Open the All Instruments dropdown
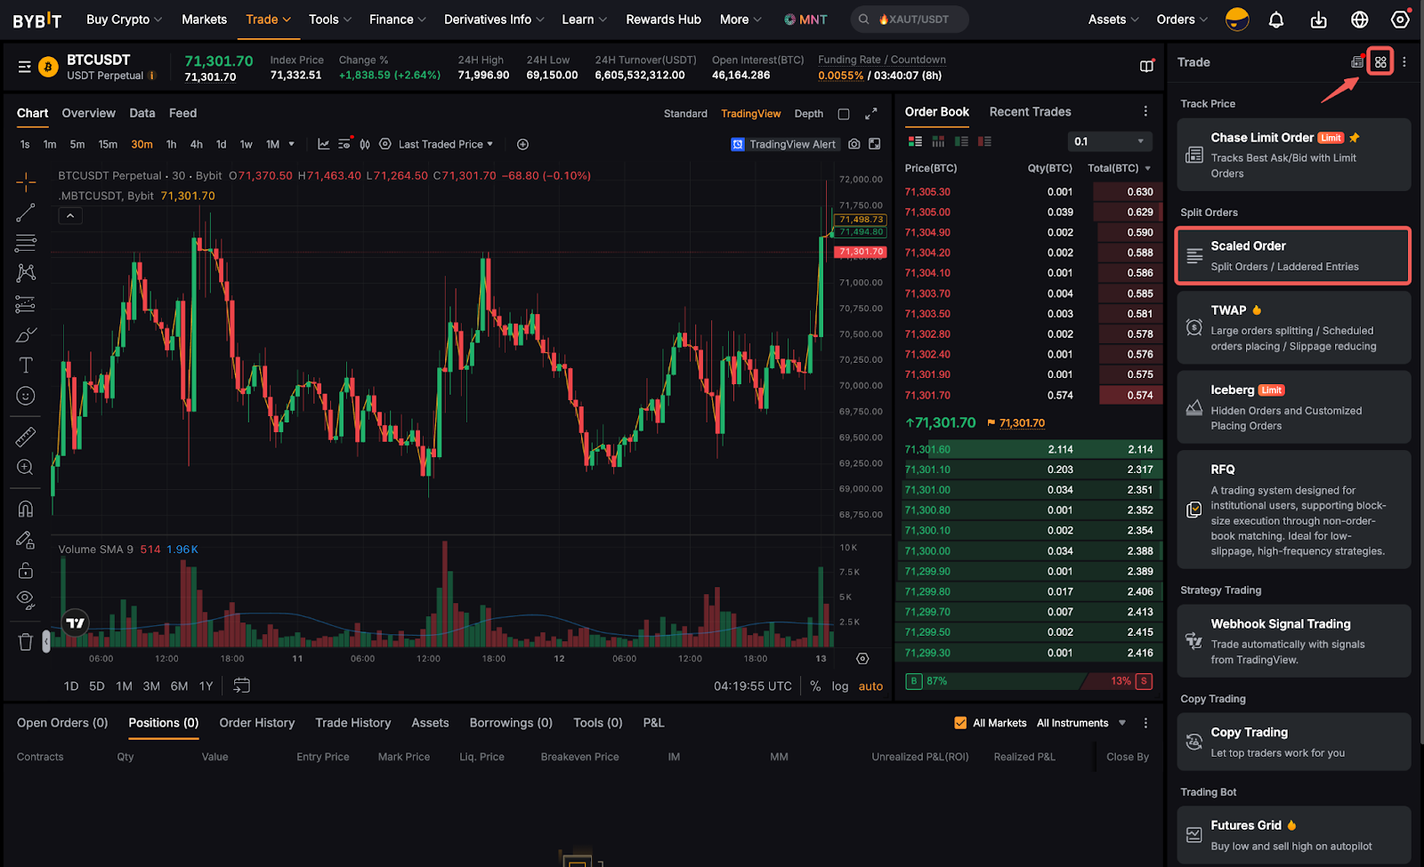The height and width of the screenshot is (867, 1424). [x=1080, y=723]
